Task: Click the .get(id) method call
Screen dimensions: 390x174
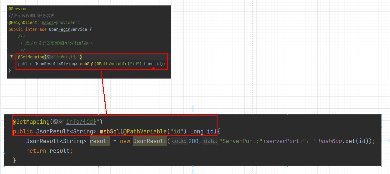Action: 356,141
